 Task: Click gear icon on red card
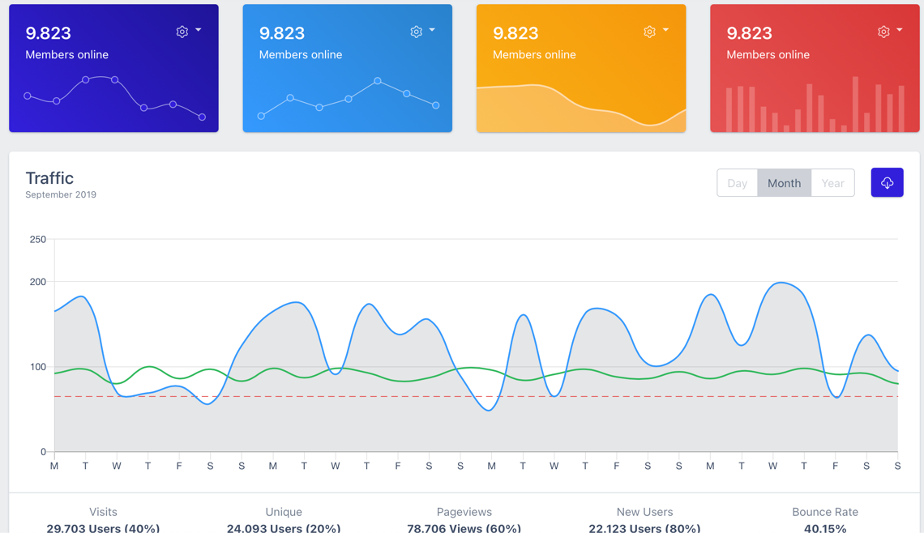tap(883, 32)
